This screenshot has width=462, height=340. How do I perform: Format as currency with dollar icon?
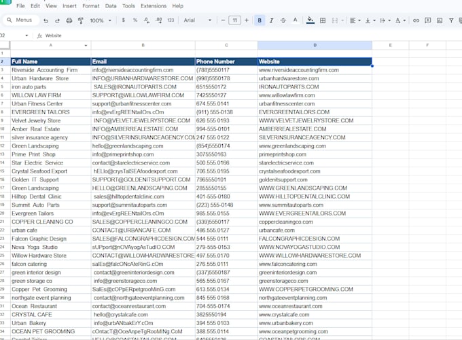[123, 20]
